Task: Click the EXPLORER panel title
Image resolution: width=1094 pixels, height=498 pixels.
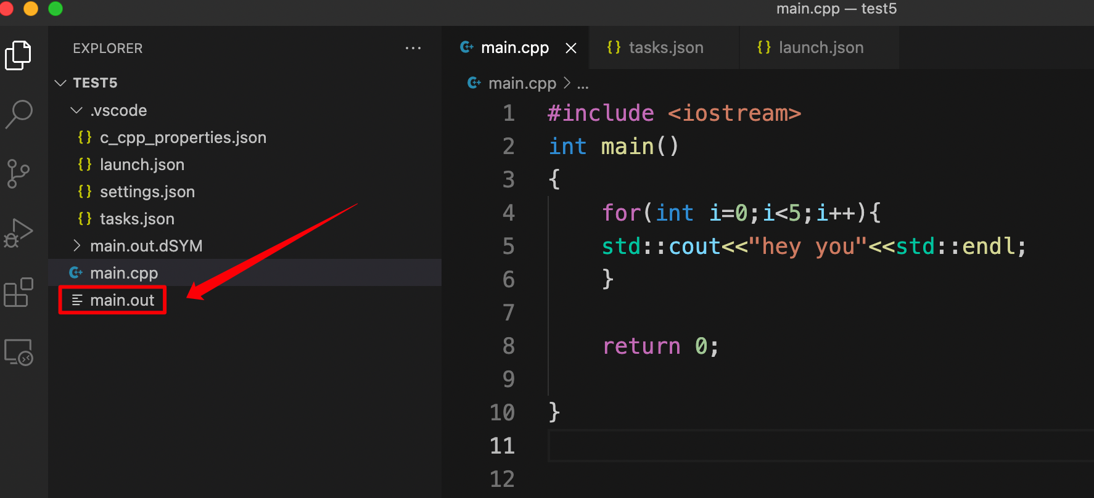Action: pos(107,48)
